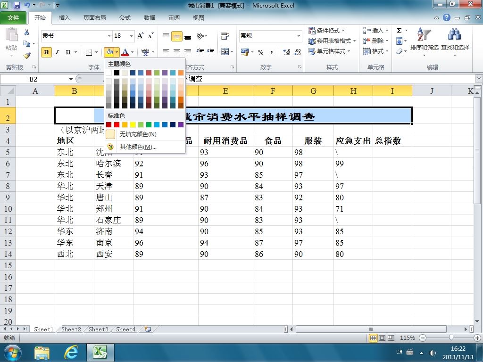Viewport: 483px width, 362px height.
Task: Open the number format dropdown showing 常规
Action: click(x=299, y=36)
